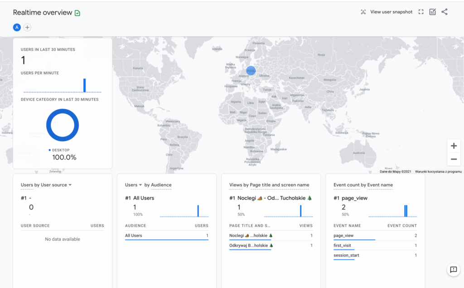This screenshot has height=288, width=464.
Task: Open the Odkrywaj B...holskie page title link
Action: 250,245
